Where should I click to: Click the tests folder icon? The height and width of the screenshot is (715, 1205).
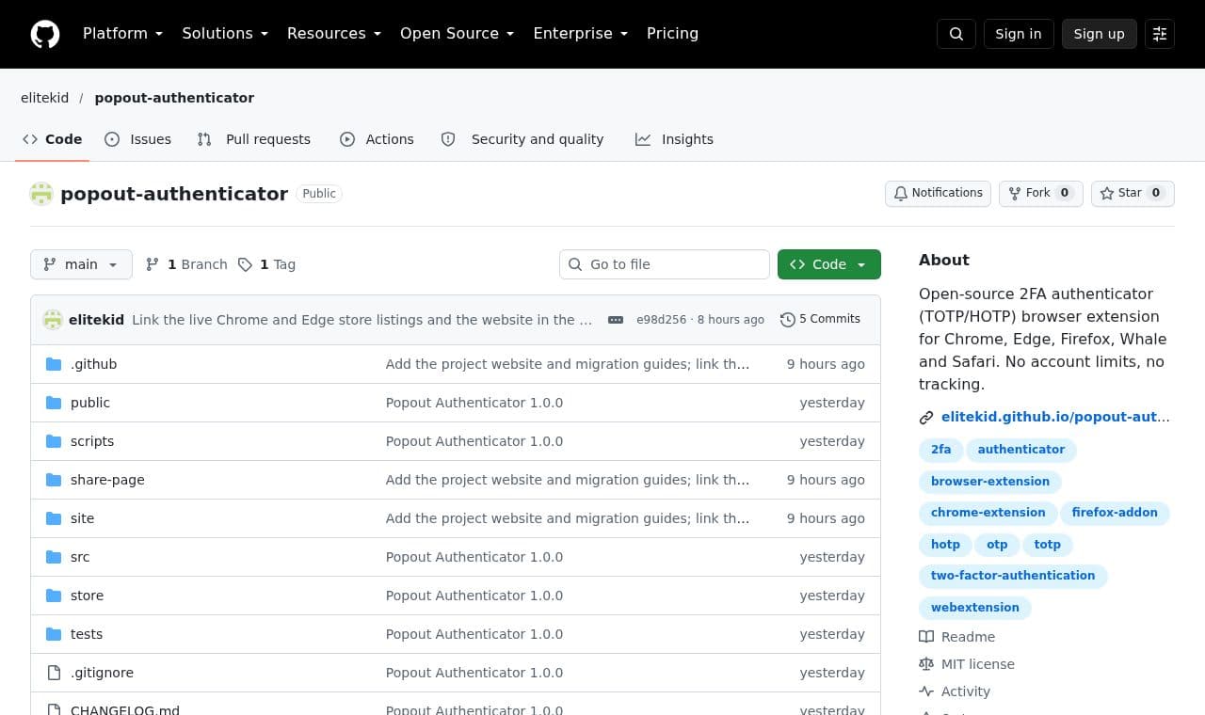54,634
